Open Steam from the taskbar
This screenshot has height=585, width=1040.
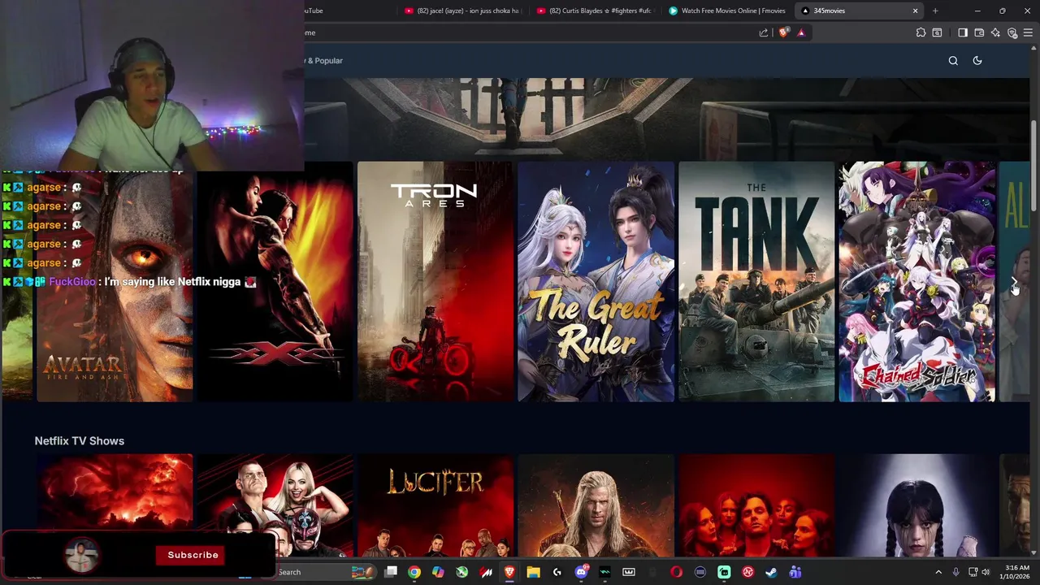click(771, 572)
